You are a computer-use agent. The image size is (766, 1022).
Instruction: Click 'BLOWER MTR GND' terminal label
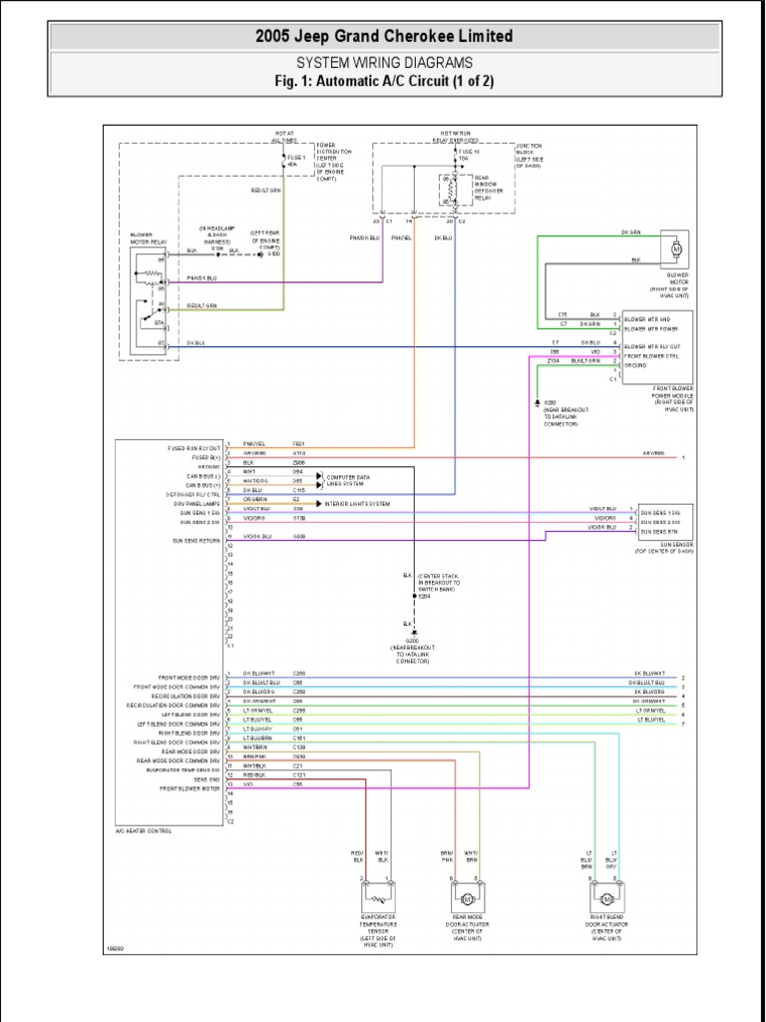pyautogui.click(x=646, y=319)
